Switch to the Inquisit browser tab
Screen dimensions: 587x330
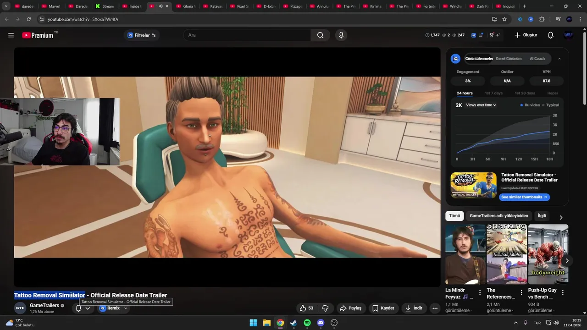[x=505, y=6]
